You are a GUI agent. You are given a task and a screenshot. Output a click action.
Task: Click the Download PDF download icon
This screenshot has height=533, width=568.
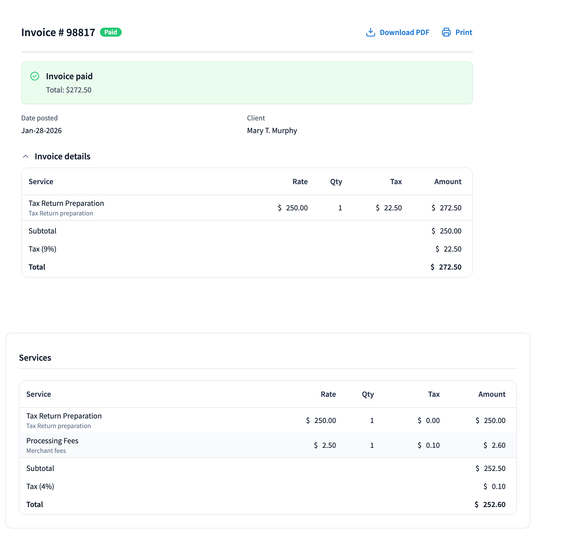(x=370, y=32)
